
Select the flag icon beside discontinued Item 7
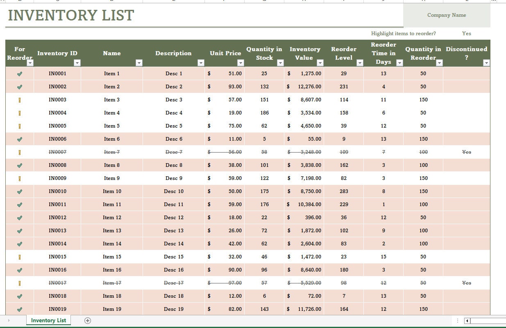coord(19,152)
